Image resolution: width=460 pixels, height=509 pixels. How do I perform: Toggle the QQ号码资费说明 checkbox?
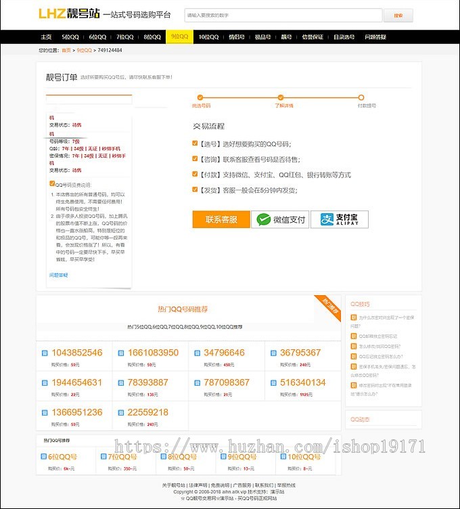click(x=52, y=183)
